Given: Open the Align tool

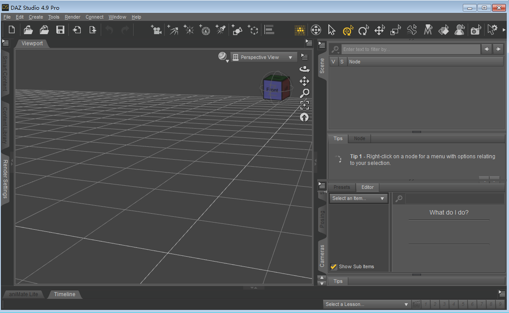Looking at the screenshot, I should point(269,30).
